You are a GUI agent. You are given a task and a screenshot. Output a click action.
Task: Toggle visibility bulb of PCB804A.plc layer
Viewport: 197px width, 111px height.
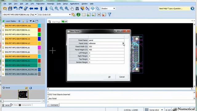point(3,47)
